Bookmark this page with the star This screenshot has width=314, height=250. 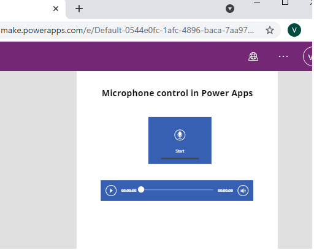(x=270, y=30)
